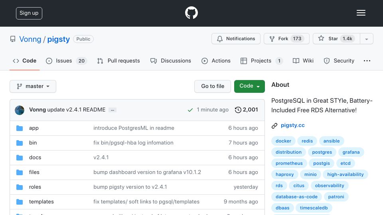The width and height of the screenshot is (383, 215).
Task: Switch to the Code tab
Action: pyautogui.click(x=24, y=61)
